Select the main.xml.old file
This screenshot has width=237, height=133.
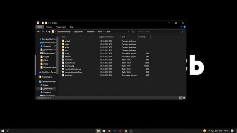pos(70,63)
